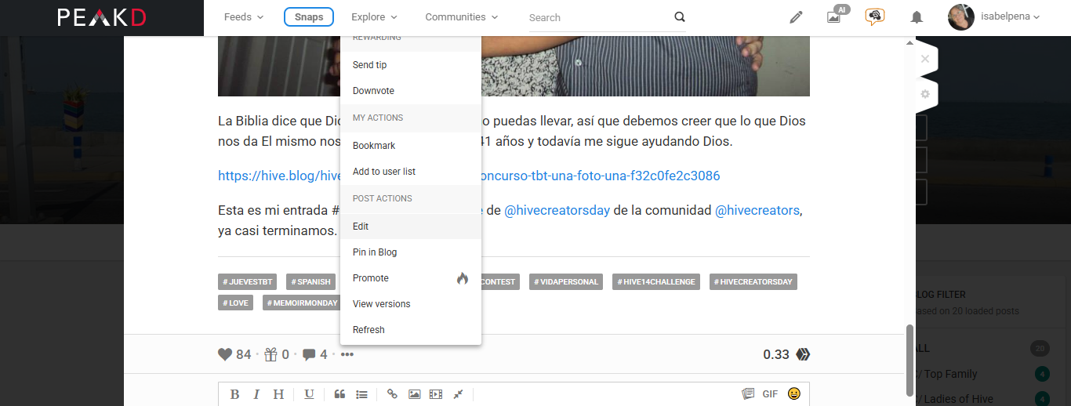Click the Search input field

click(x=597, y=17)
